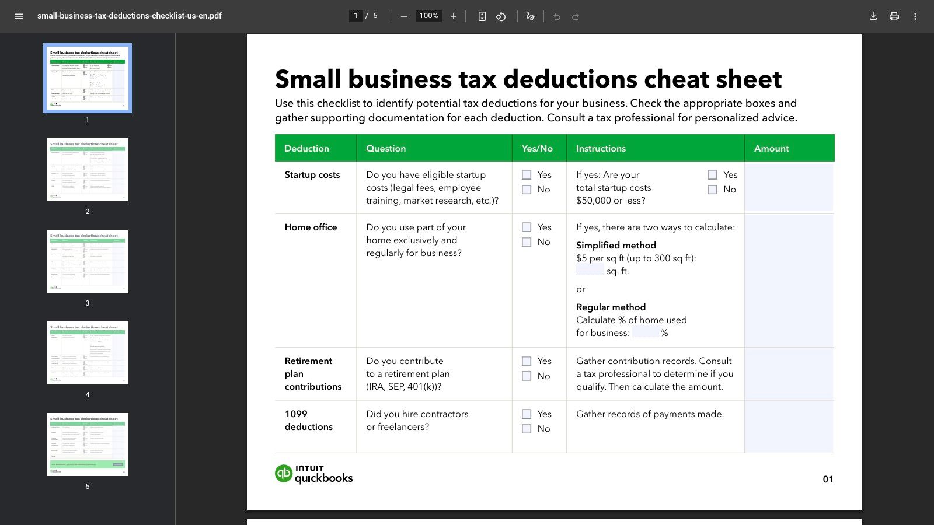Click the Retirement plan Amount field

(x=789, y=374)
